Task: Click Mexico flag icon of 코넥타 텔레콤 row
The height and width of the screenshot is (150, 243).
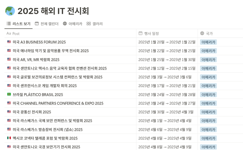Action: pos(9,138)
